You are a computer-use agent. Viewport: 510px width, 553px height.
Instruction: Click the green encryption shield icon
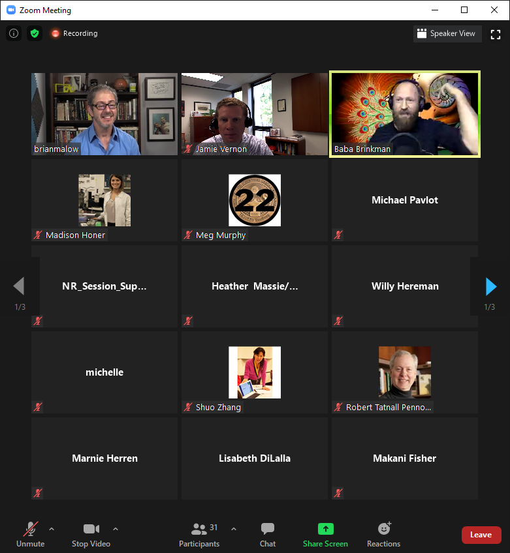(35, 33)
